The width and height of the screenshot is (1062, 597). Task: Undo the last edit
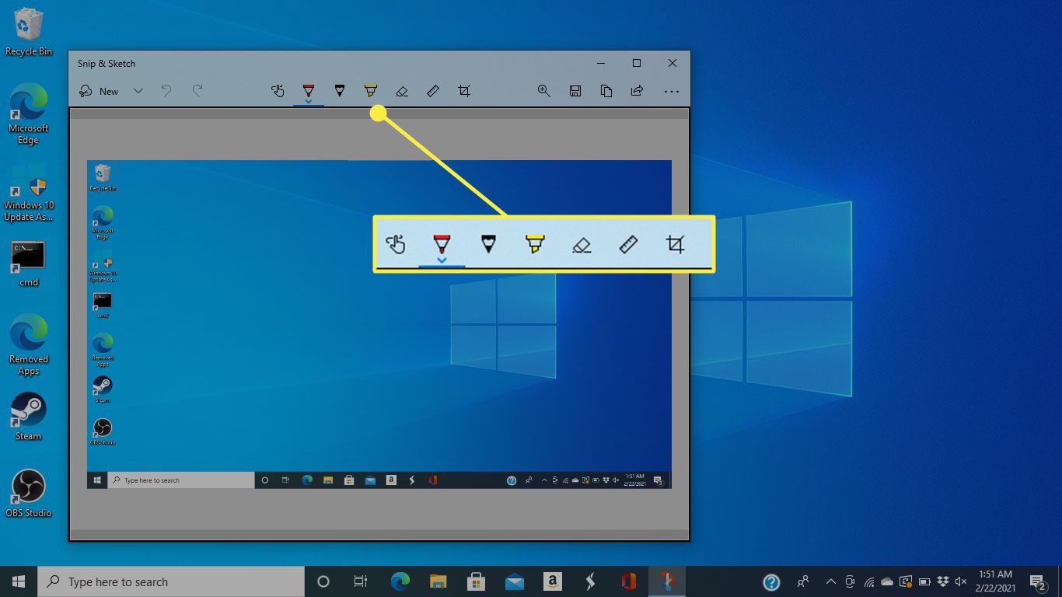166,91
